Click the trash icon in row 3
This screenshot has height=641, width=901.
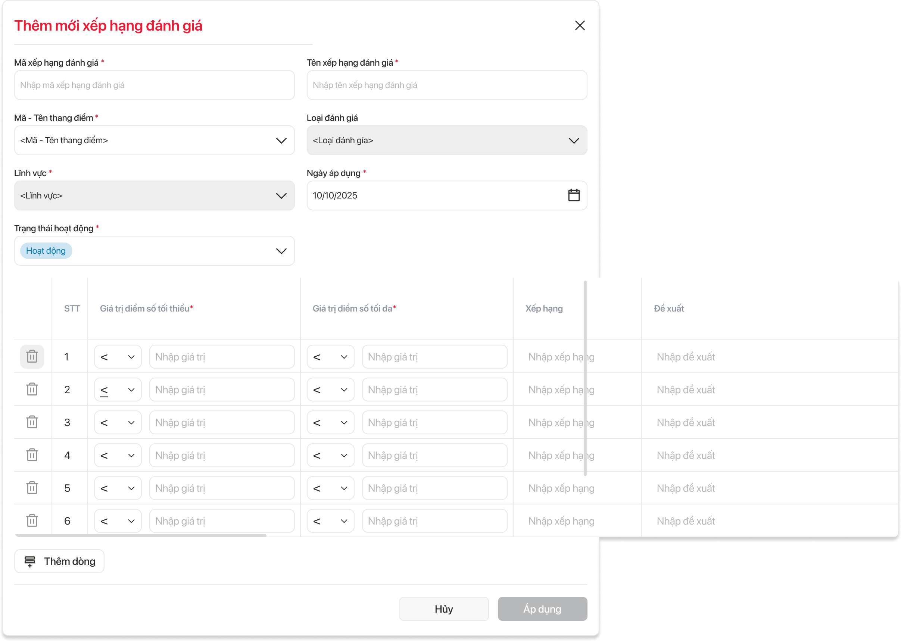[x=32, y=422]
